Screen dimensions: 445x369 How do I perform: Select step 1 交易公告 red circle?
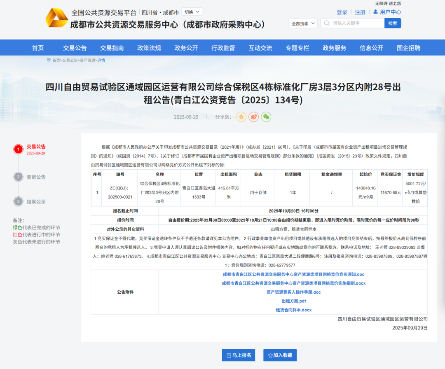pyautogui.click(x=19, y=149)
